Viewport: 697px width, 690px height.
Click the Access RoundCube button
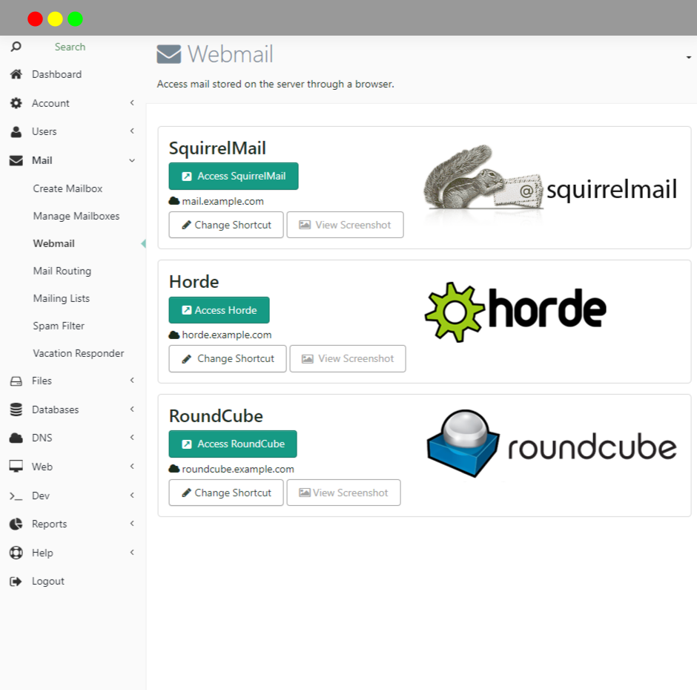click(233, 444)
